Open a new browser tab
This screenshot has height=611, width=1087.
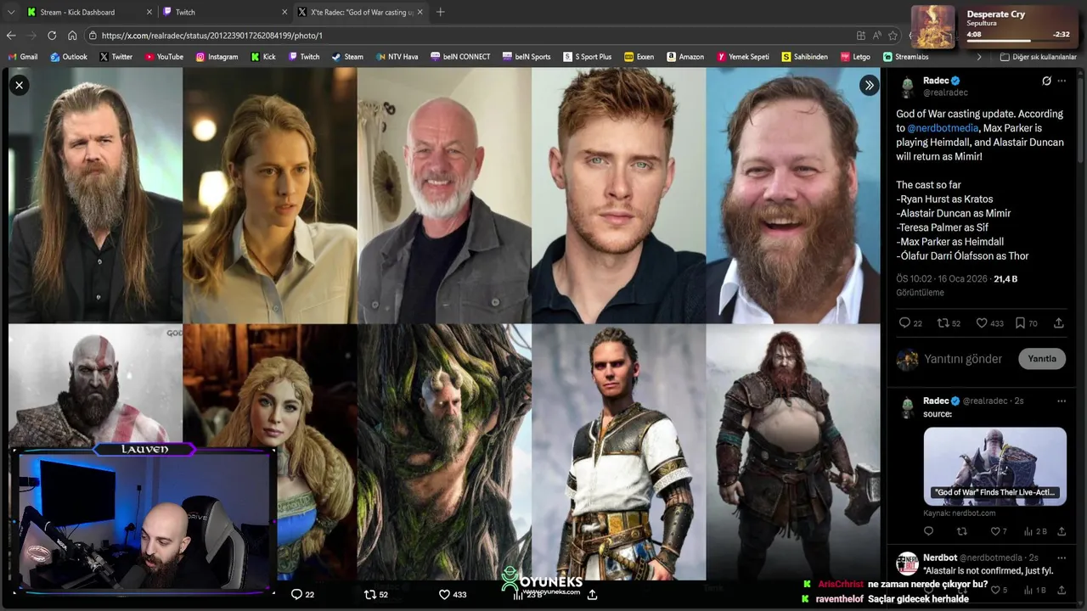440,12
